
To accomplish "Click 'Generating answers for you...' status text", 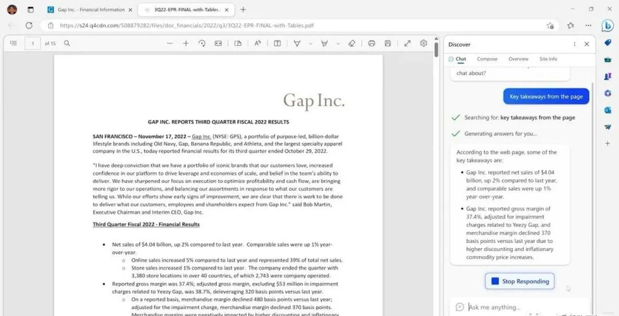I will click(x=500, y=134).
